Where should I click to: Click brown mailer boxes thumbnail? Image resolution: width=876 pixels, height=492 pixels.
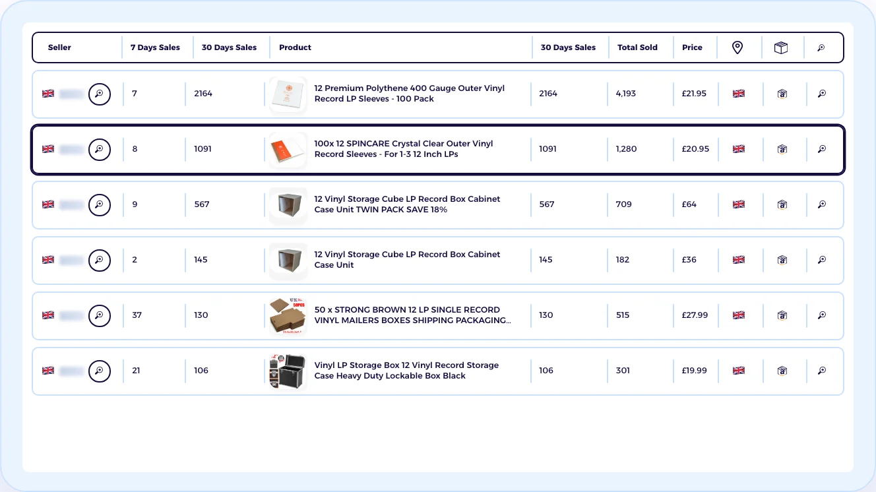(x=288, y=316)
